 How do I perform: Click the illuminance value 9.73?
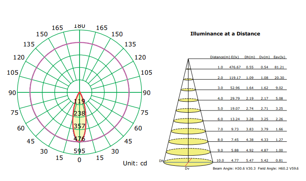coord(235,129)
